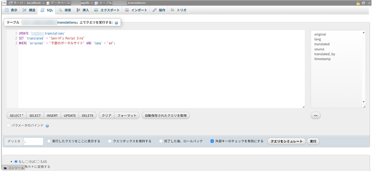Switch to the 構造 tab
Viewport: 372px width, 171px height.
pyautogui.click(x=29, y=10)
